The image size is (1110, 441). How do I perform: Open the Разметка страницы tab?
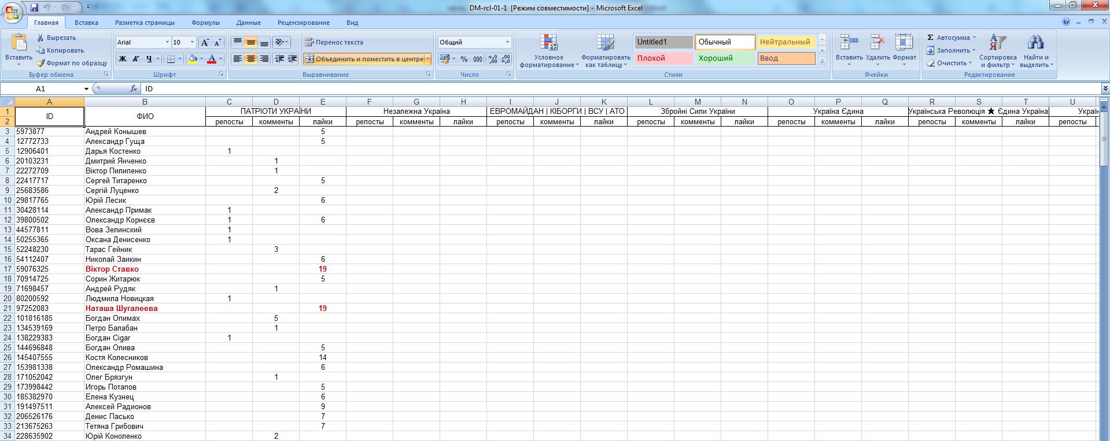(x=145, y=23)
